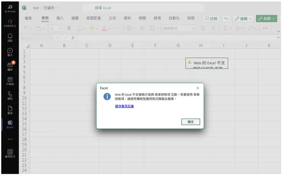Apply the Font color A
The height and width of the screenshot is (175, 282).
coord(104,28)
